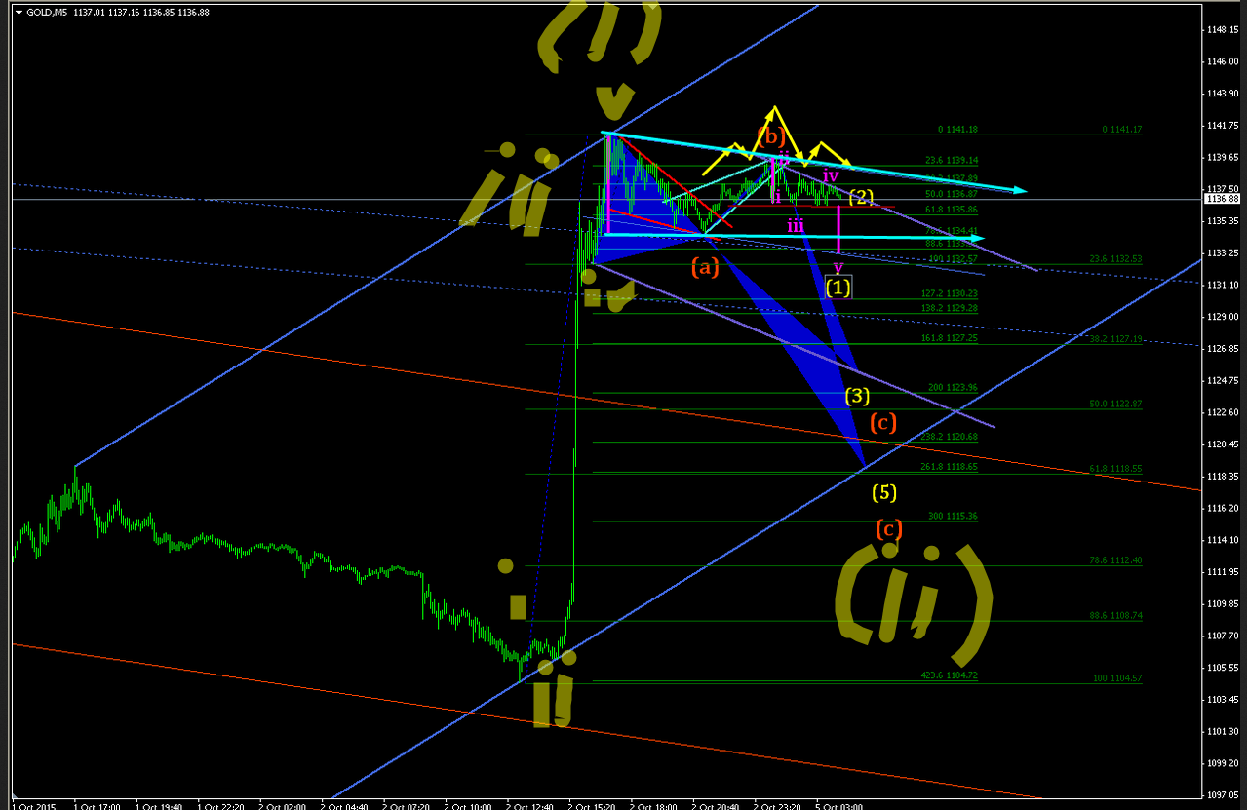Viewport: 1247px width, 810px height.
Task: Click Fibonacci label 261.8 1118.65
Action: pos(950,467)
